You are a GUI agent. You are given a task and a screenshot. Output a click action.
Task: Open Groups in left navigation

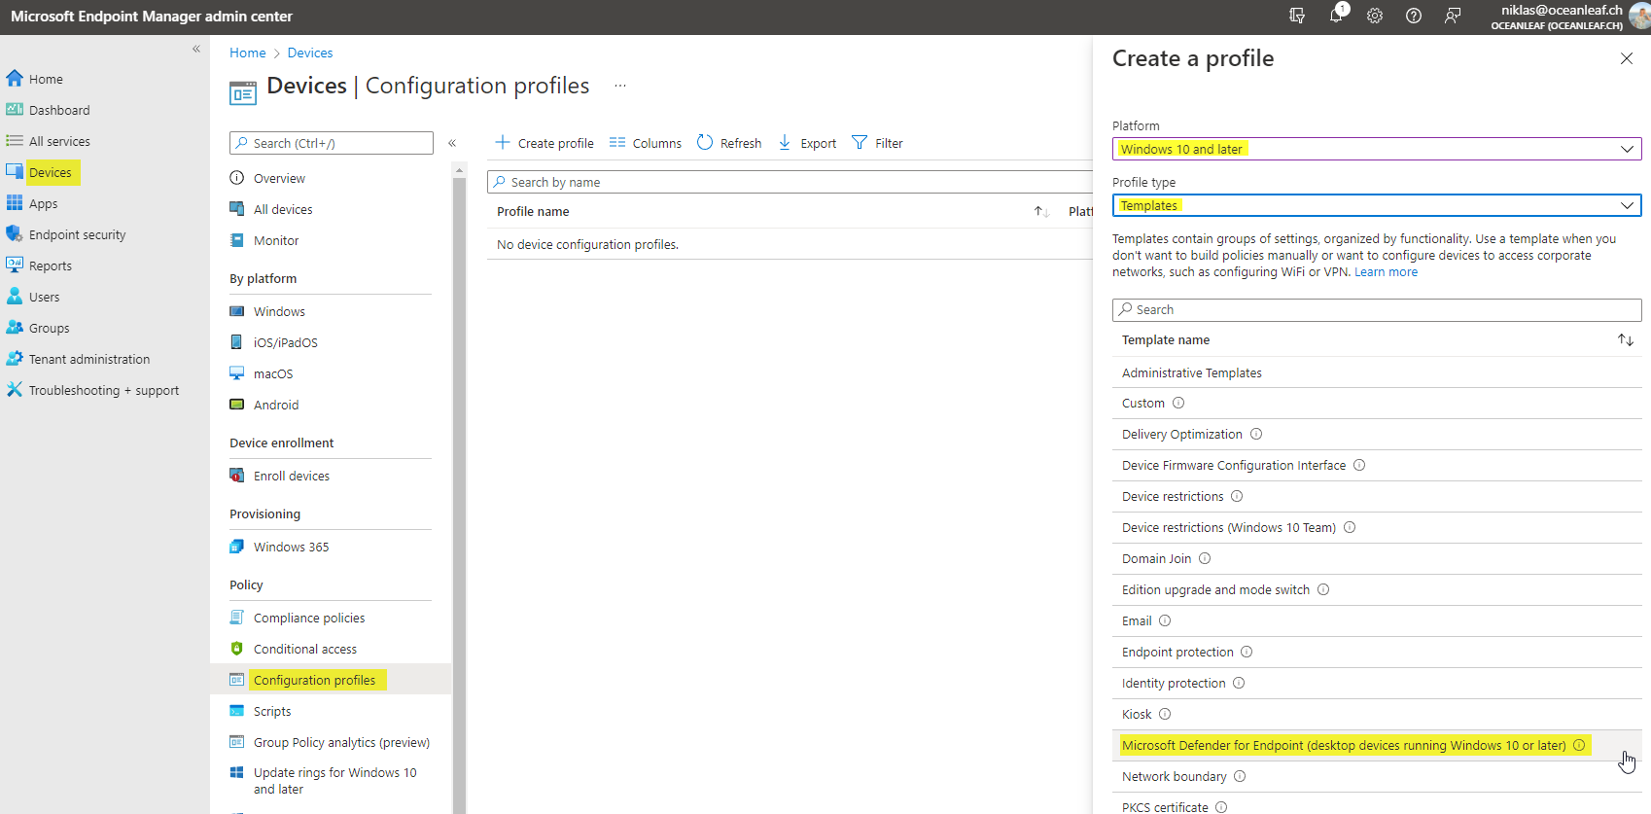(49, 328)
